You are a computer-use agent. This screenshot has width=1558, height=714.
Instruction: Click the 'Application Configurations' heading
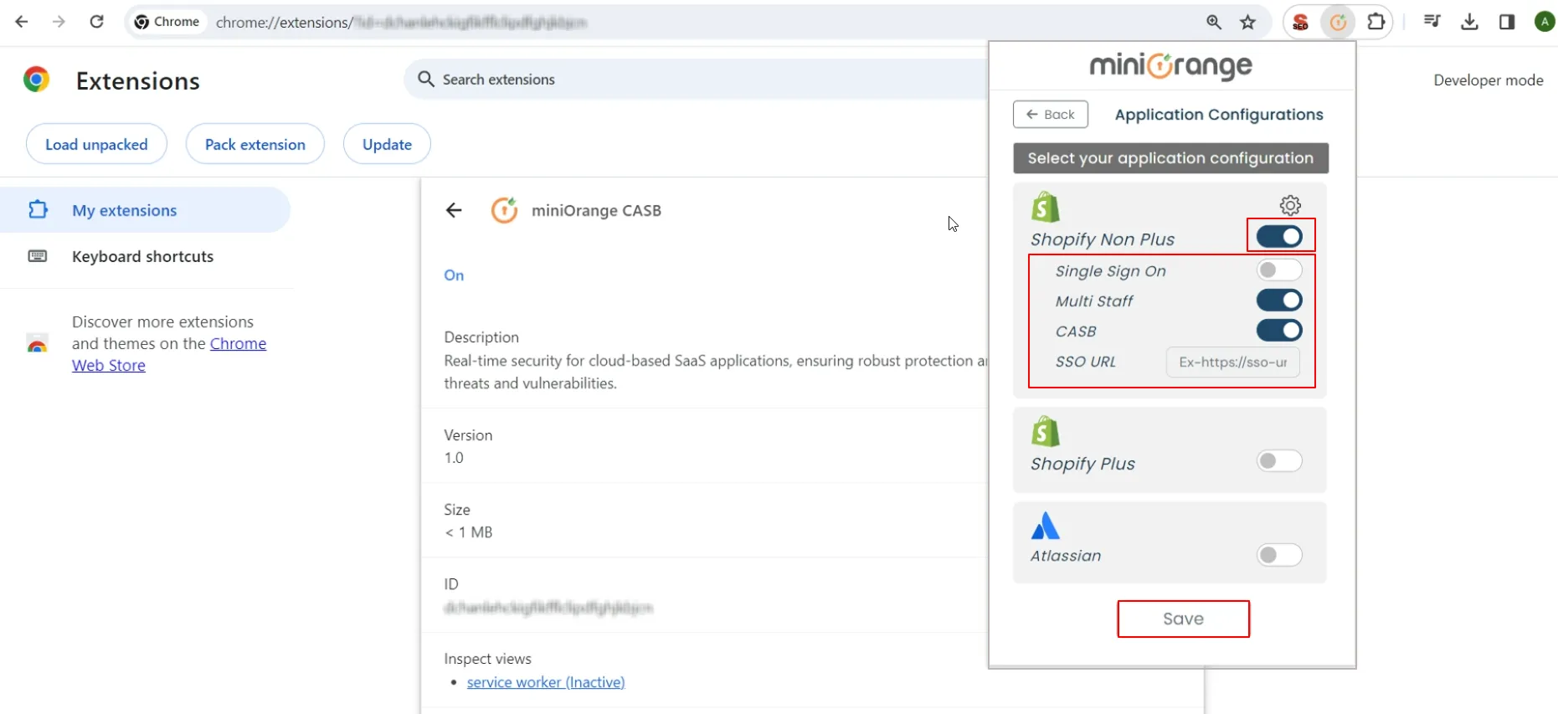click(x=1219, y=115)
